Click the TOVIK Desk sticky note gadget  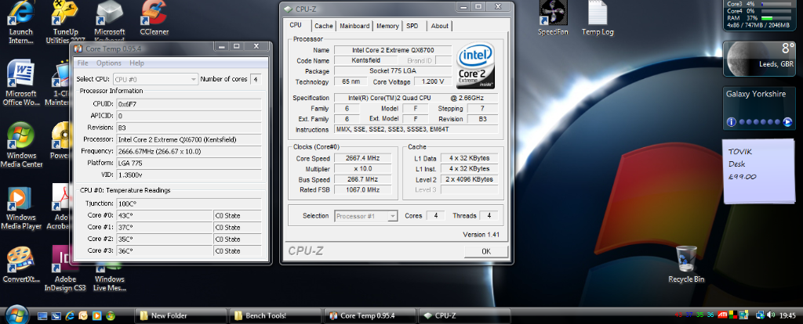pyautogui.click(x=761, y=170)
